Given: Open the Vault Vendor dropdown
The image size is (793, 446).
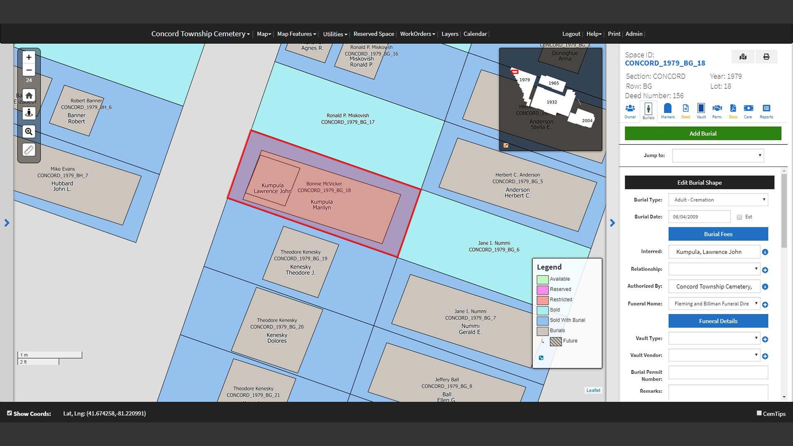Looking at the screenshot, I should tap(714, 355).
